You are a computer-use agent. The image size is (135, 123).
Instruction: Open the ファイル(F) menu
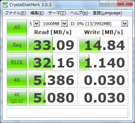15,13
